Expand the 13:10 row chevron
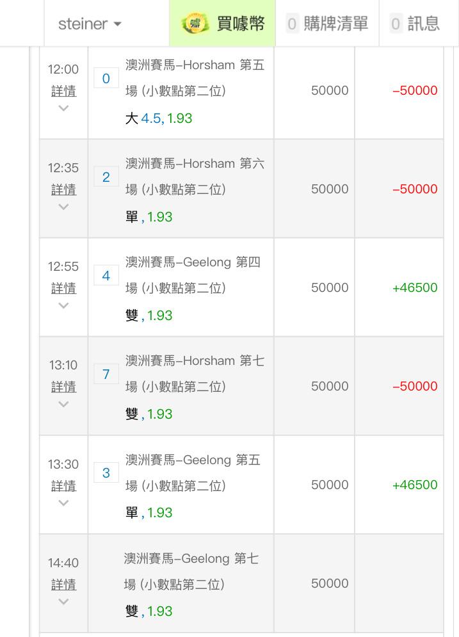 (x=63, y=404)
